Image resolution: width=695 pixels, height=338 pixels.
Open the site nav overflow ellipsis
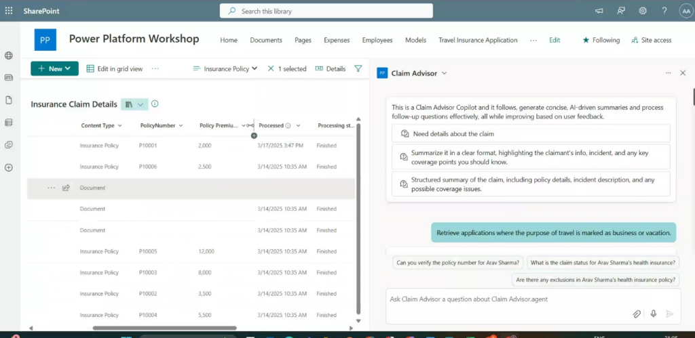coord(533,40)
